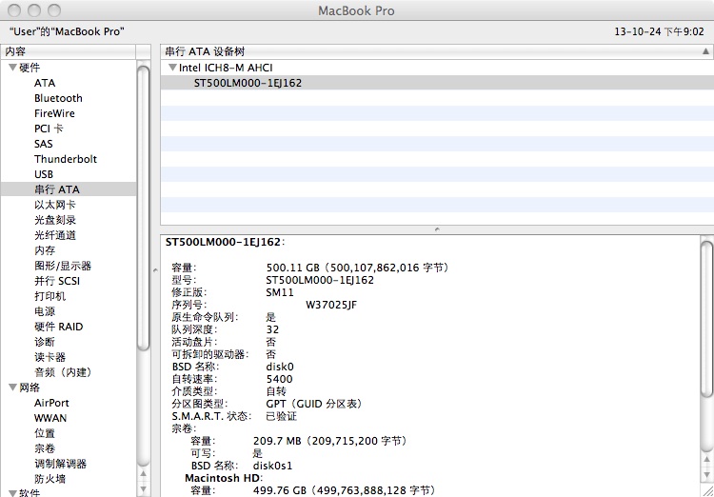The height and width of the screenshot is (497, 714).
Task: Click the ST500LM000-1EJ162 details heading
Action: 225,242
